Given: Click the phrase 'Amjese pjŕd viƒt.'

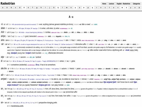Looking at the screenshot, I should point(44,85).
